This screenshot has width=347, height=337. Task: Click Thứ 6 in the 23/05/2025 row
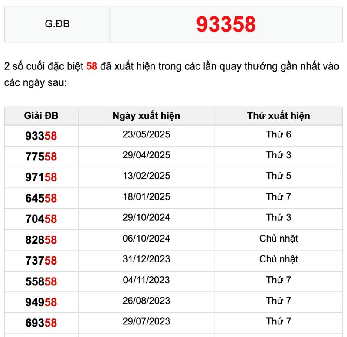pos(278,134)
